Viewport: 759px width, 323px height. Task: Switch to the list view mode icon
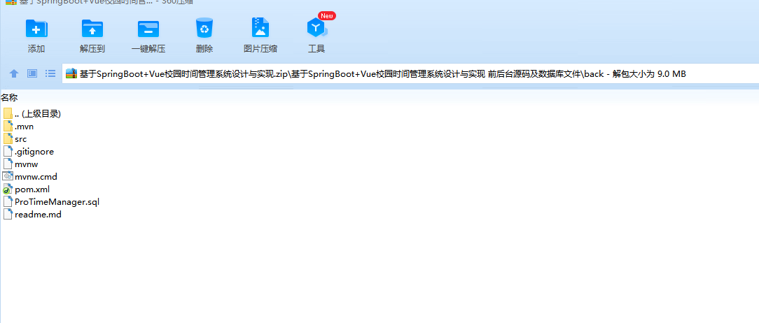pyautogui.click(x=50, y=73)
